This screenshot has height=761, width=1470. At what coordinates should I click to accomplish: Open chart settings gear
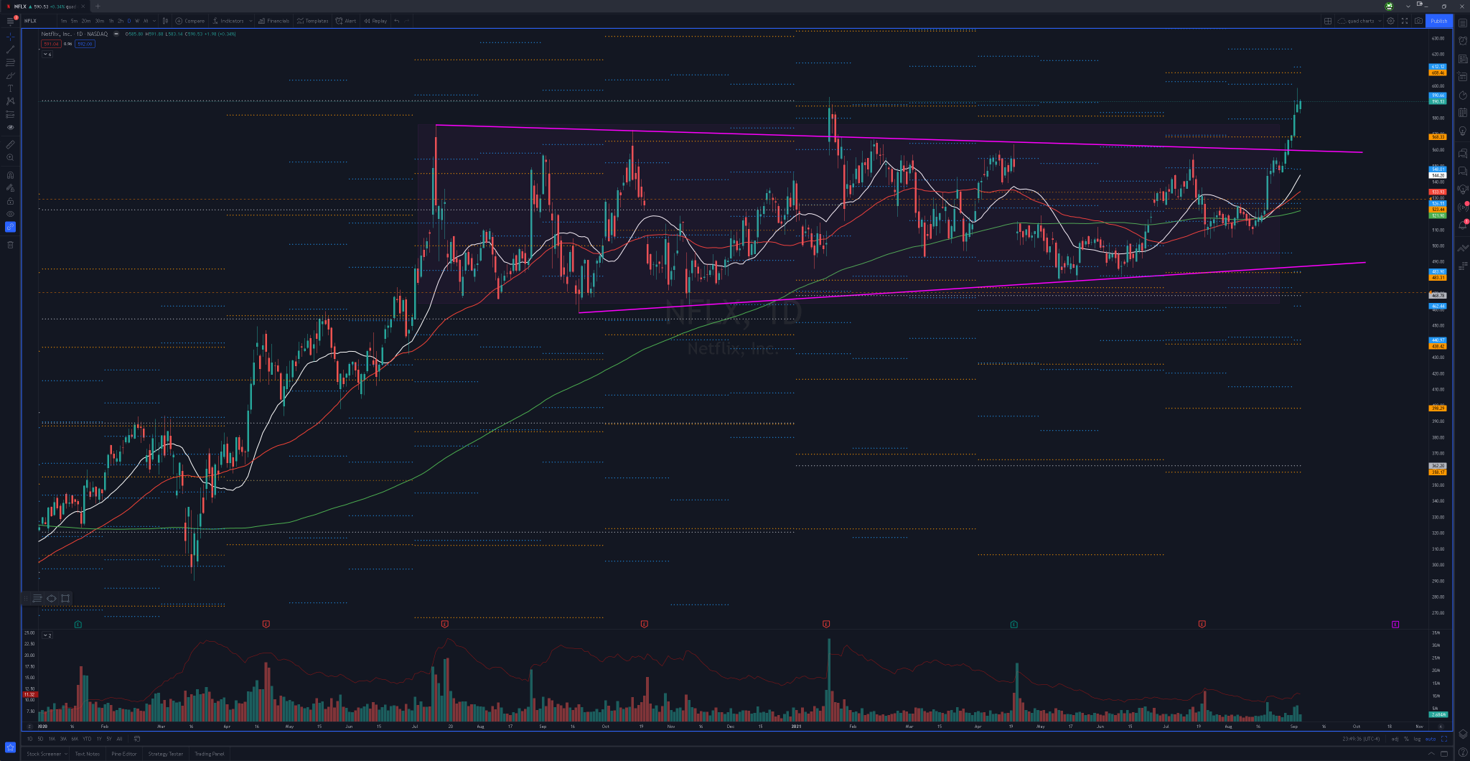coord(1390,21)
